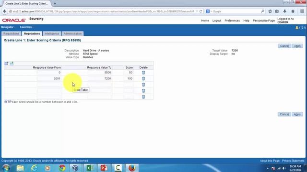Open the Intelligence tab
307x172 pixels.
52,33
